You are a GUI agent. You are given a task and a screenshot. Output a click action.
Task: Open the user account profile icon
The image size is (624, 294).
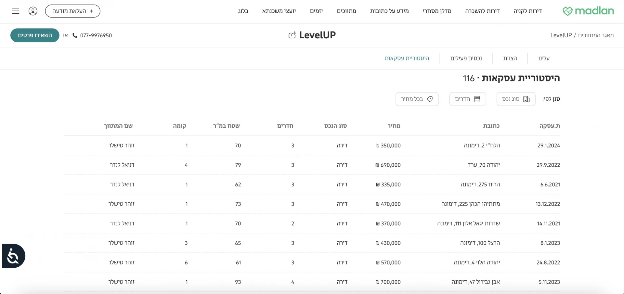pos(33,11)
